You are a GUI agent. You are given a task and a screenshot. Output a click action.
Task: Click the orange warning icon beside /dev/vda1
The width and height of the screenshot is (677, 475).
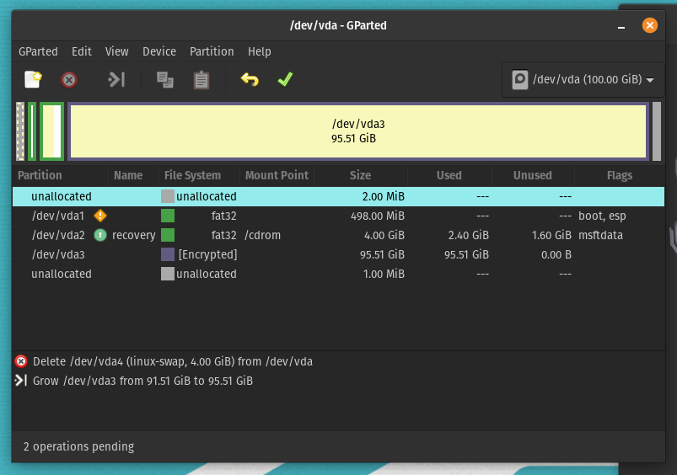100,216
